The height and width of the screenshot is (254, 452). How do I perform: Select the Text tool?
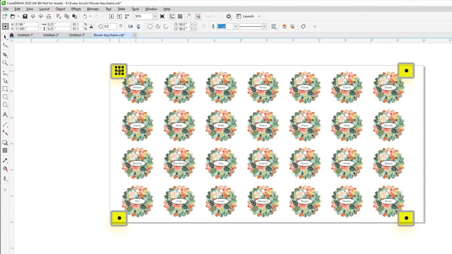(5, 114)
